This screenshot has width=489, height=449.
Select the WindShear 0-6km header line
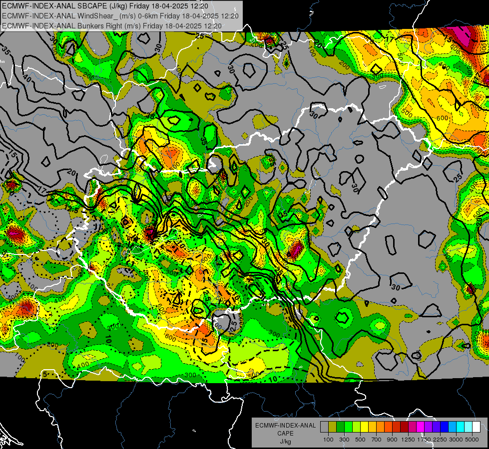120,16
